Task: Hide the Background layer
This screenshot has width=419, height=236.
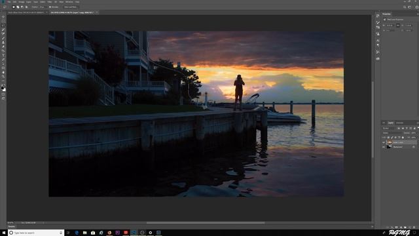Action: tap(384, 147)
